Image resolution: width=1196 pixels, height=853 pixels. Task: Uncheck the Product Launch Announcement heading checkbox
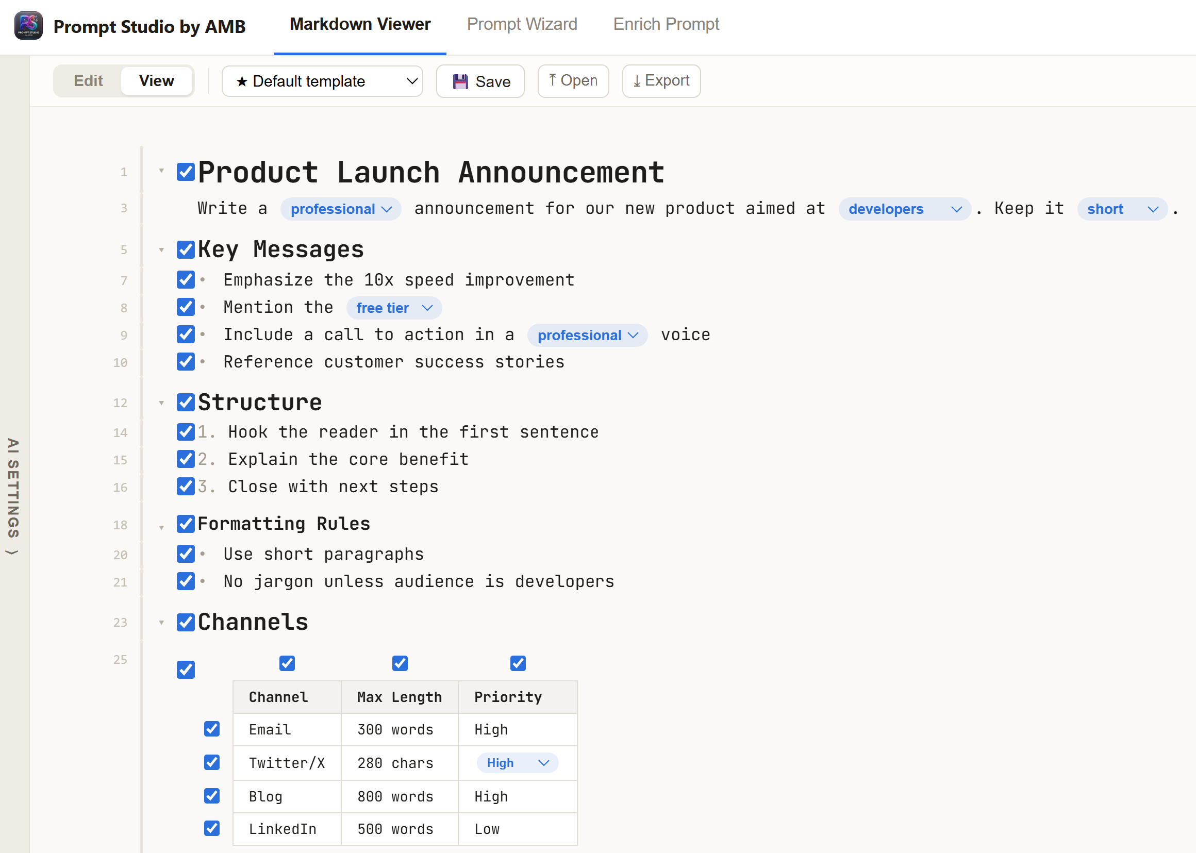(x=186, y=172)
